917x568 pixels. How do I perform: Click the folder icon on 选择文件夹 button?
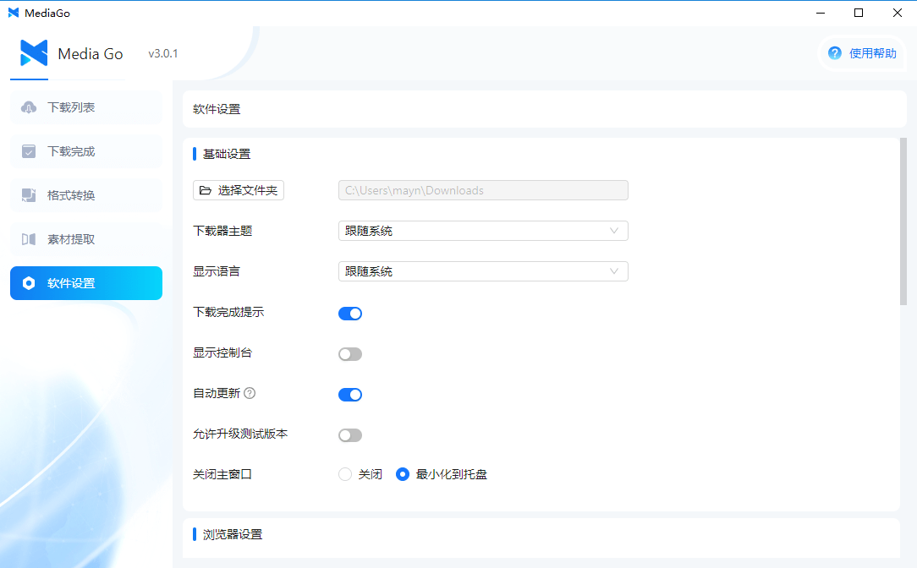(x=205, y=189)
